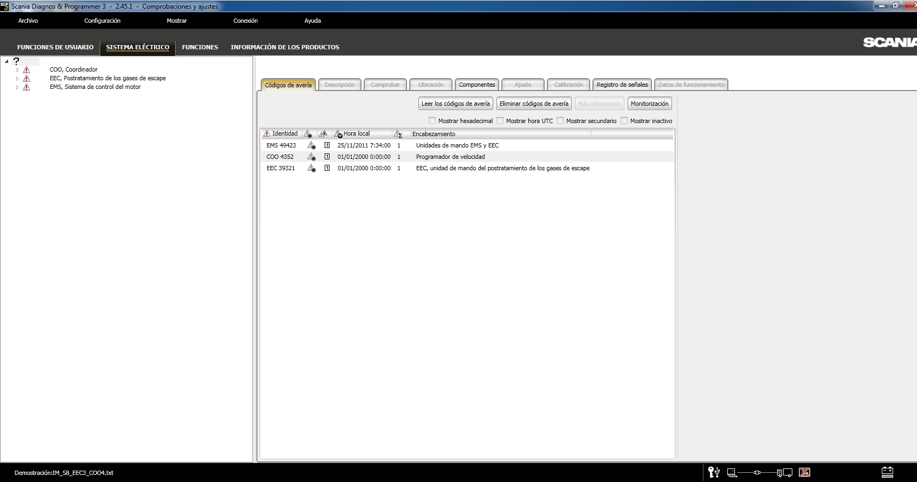Click the cable connector icon in status bar

[757, 473]
